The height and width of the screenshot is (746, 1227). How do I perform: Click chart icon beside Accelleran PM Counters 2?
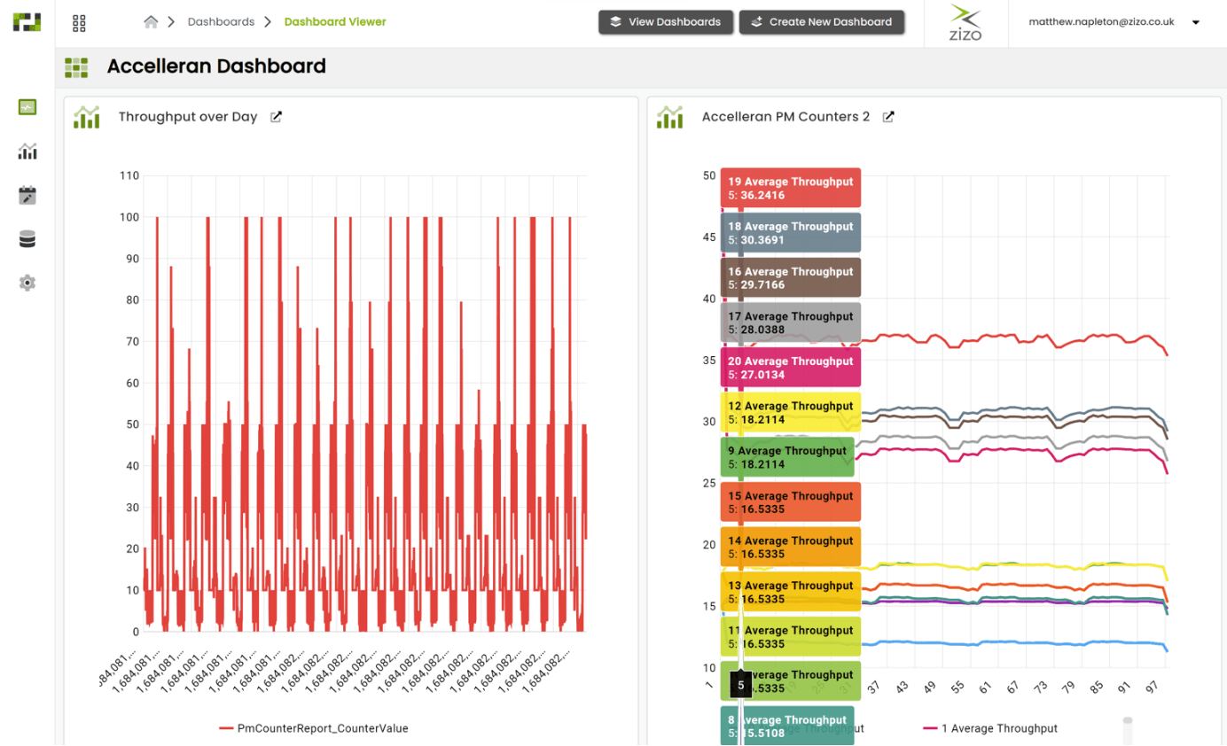coord(670,117)
